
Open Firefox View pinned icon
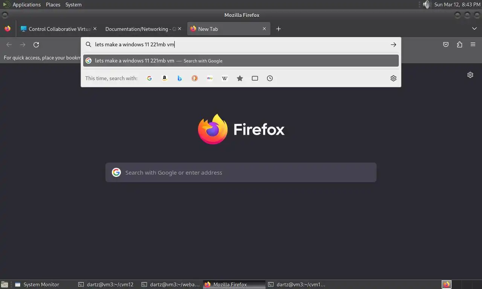click(x=8, y=29)
